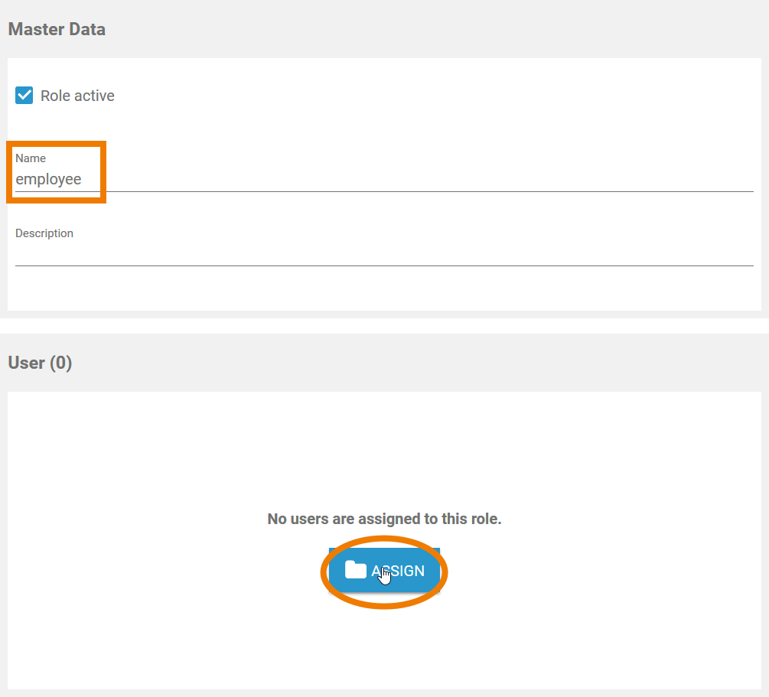This screenshot has height=697, width=769.
Task: Click the "Description" field label
Action: click(x=44, y=233)
